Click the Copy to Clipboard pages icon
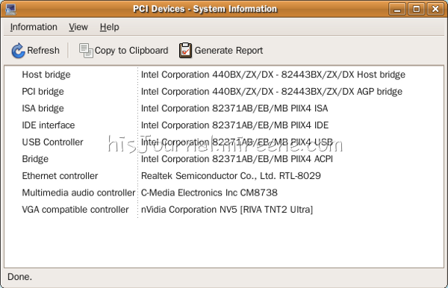This screenshot has height=288, width=448. [86, 51]
